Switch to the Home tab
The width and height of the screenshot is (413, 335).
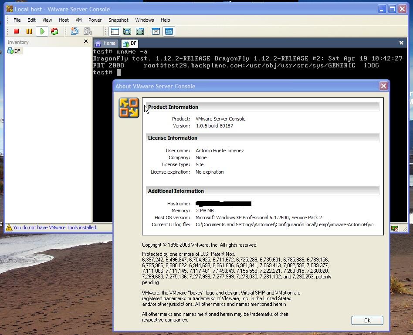(x=105, y=43)
